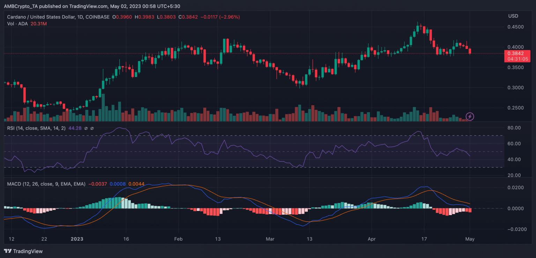The image size is (536, 258).
Task: Click the red 0.3842 current price label
Action: (515, 53)
